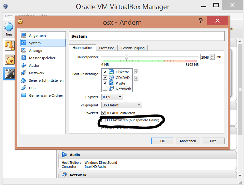The image size is (244, 185).
Task: Select the orange asterisk virtual machine
Action: pyautogui.click(x=10, y=60)
